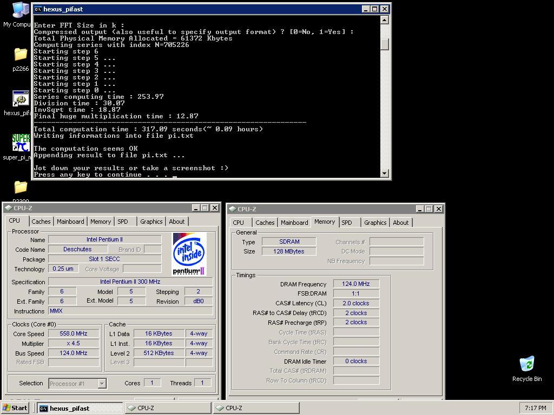Click the Intel Inside Pentium II logo
This screenshot has width=554, height=415.
coord(189,254)
